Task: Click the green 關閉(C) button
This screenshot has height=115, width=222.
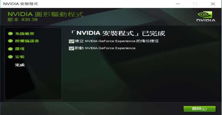Action: pos(199,109)
